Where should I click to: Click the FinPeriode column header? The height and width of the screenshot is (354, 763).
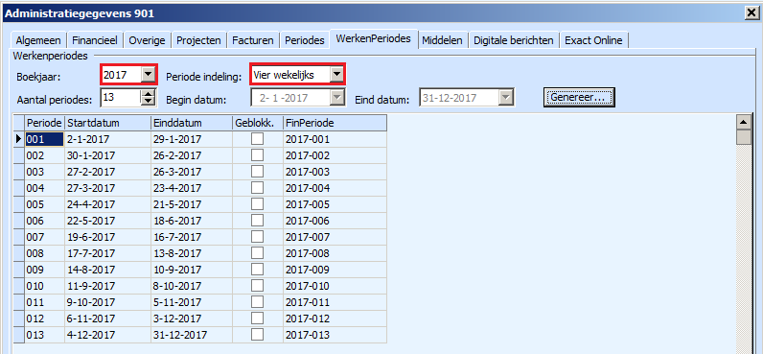click(x=335, y=123)
